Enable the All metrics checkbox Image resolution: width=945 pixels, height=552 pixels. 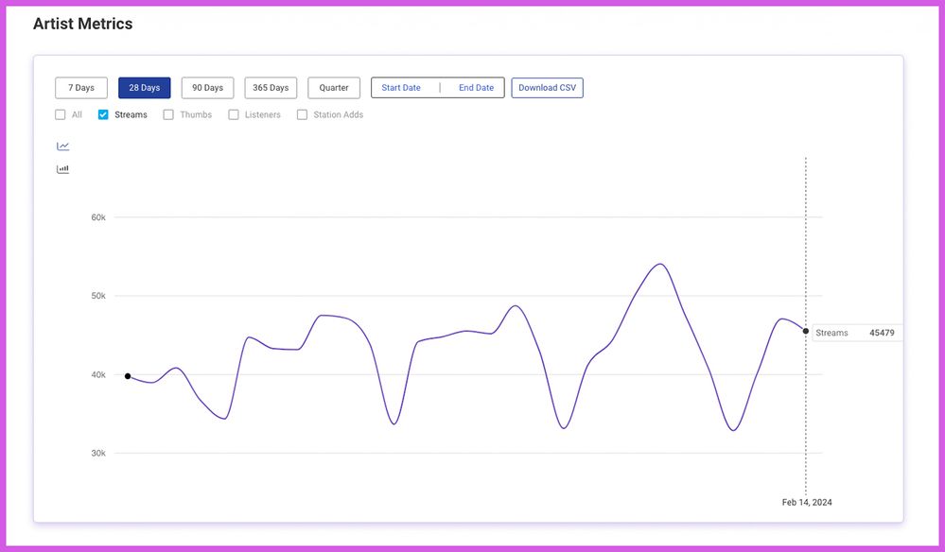click(x=61, y=115)
